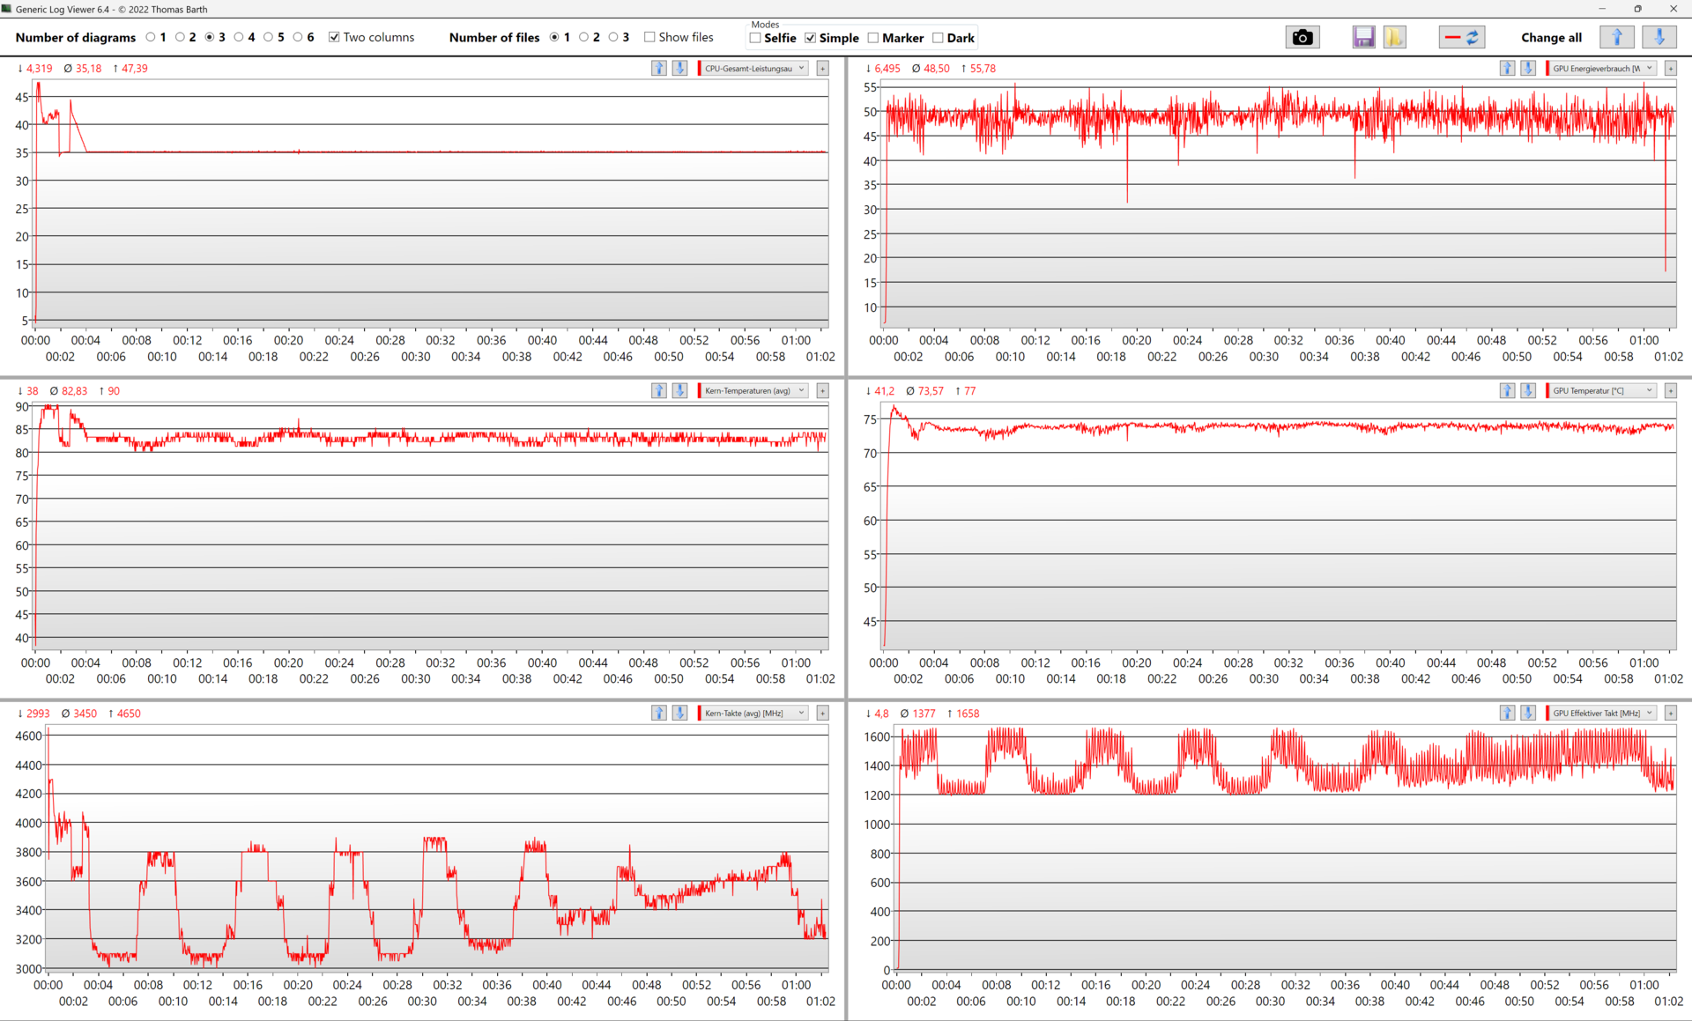Click up arrow on GPU Temperatur diagram
This screenshot has width=1692, height=1021.
1507,390
